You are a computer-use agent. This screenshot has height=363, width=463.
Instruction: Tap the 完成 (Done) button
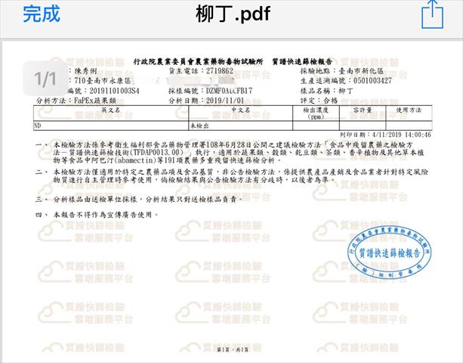click(x=42, y=14)
